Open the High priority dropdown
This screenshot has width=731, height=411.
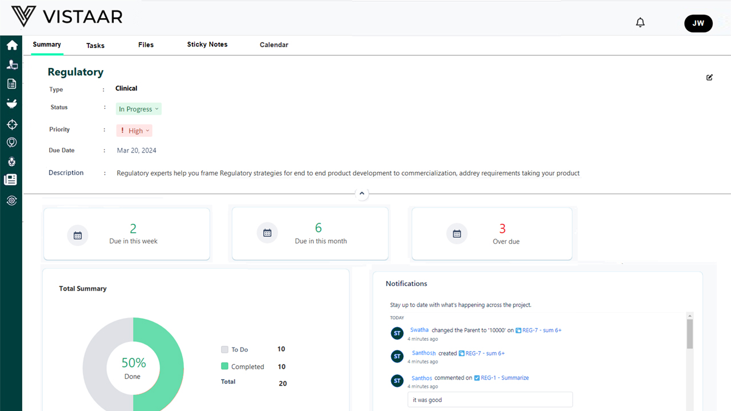(x=135, y=131)
